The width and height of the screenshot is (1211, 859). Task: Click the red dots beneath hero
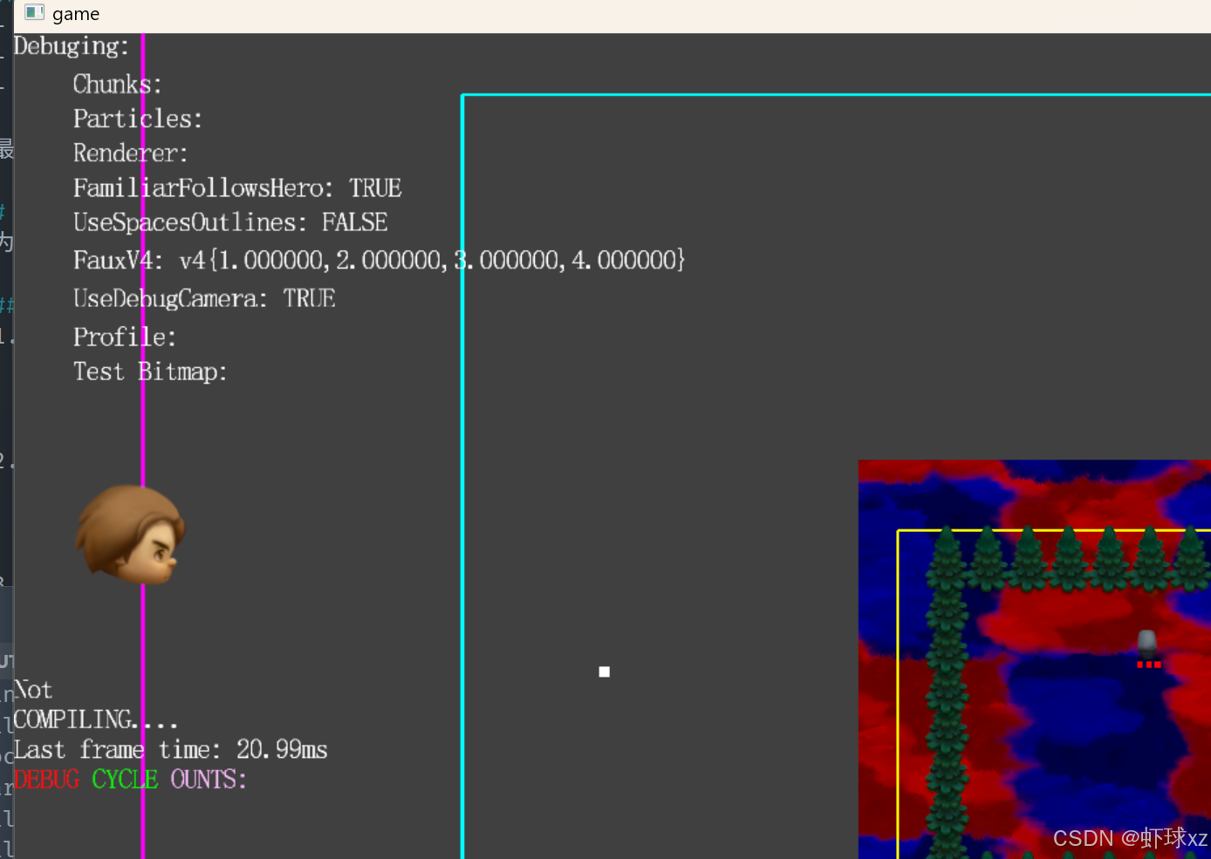click(x=1149, y=665)
